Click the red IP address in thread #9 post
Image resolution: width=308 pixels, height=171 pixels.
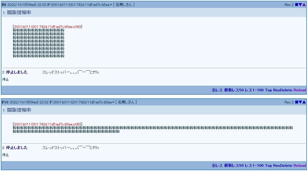[x=47, y=27]
